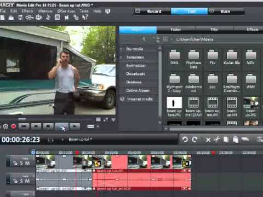The height and width of the screenshot is (197, 263).
Task: Click the red record button under the preview
Action: click(14, 126)
